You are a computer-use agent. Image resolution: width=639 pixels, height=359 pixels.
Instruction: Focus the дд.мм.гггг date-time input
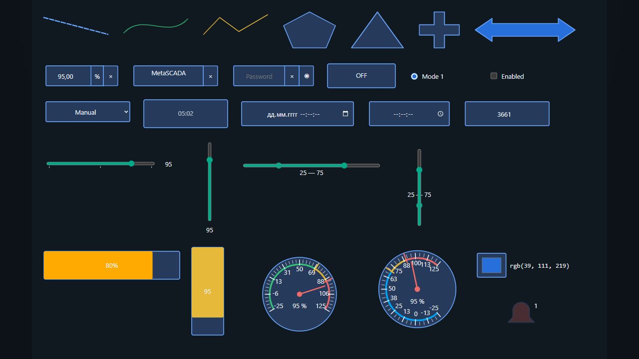(x=298, y=114)
